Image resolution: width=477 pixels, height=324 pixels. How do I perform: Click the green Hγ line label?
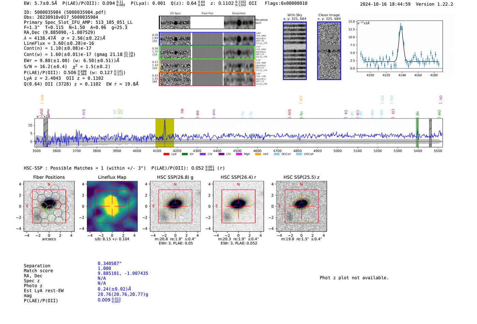(301, 115)
